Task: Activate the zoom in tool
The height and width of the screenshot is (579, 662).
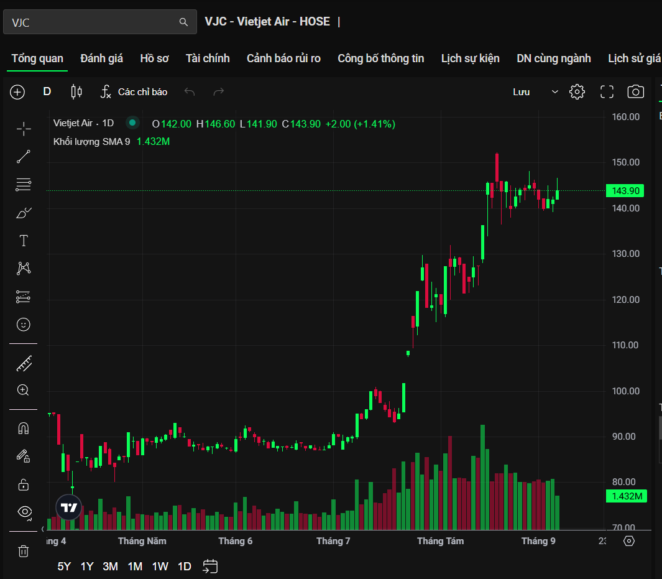Action: [24, 390]
